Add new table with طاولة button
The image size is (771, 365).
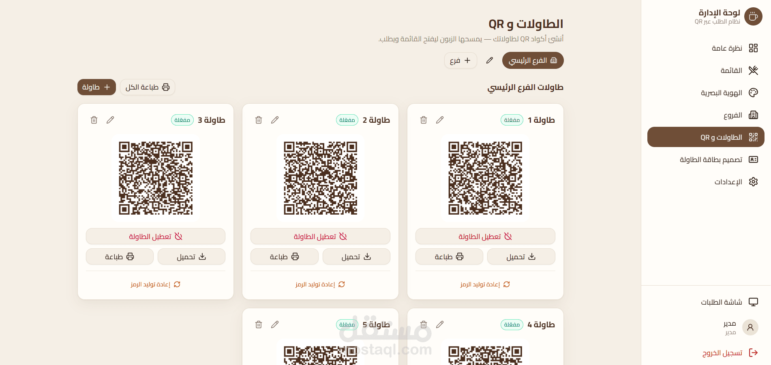(x=96, y=87)
